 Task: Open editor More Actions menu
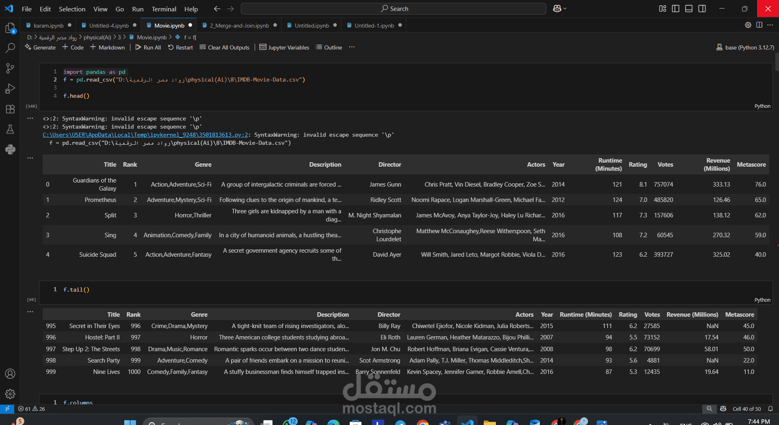coord(770,25)
